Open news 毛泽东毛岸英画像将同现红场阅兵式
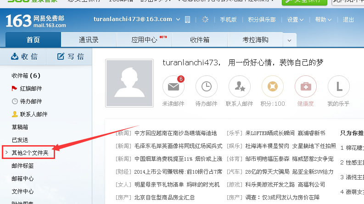Image resolution: width=364 pixels, height=204 pixels. click(x=178, y=146)
